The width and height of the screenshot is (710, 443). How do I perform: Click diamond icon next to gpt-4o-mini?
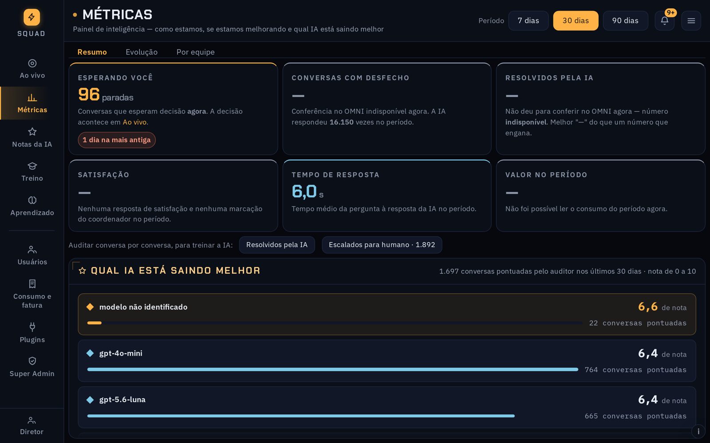coord(90,353)
